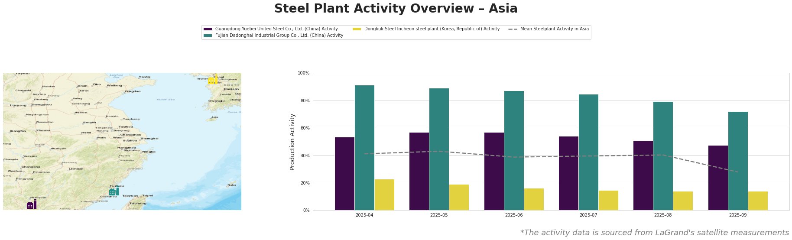Click the Production Activity axis title

pyautogui.click(x=292, y=142)
